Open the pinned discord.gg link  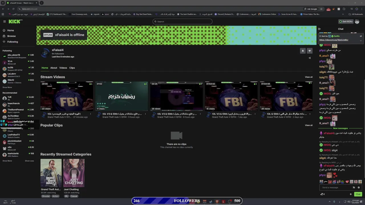click(334, 40)
